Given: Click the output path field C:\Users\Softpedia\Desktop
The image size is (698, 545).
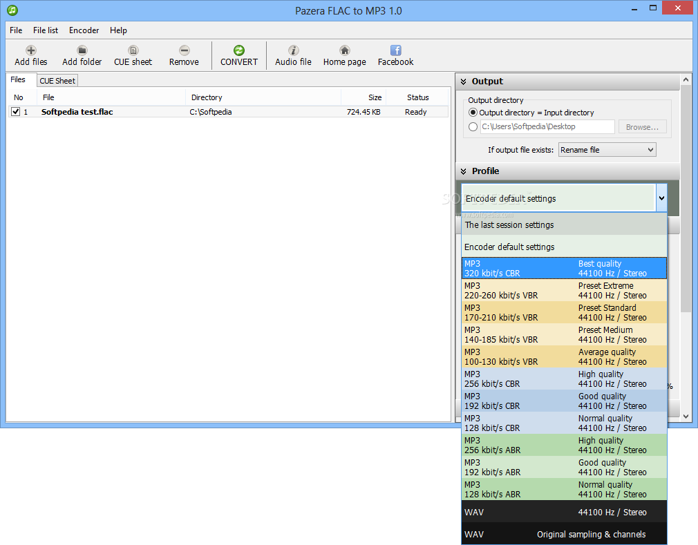Looking at the screenshot, I should (547, 127).
